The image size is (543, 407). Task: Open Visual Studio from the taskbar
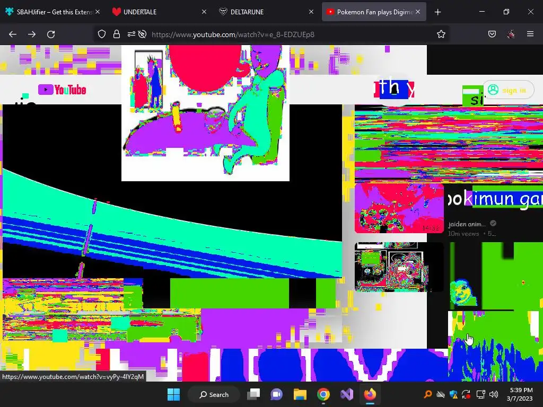click(x=347, y=394)
